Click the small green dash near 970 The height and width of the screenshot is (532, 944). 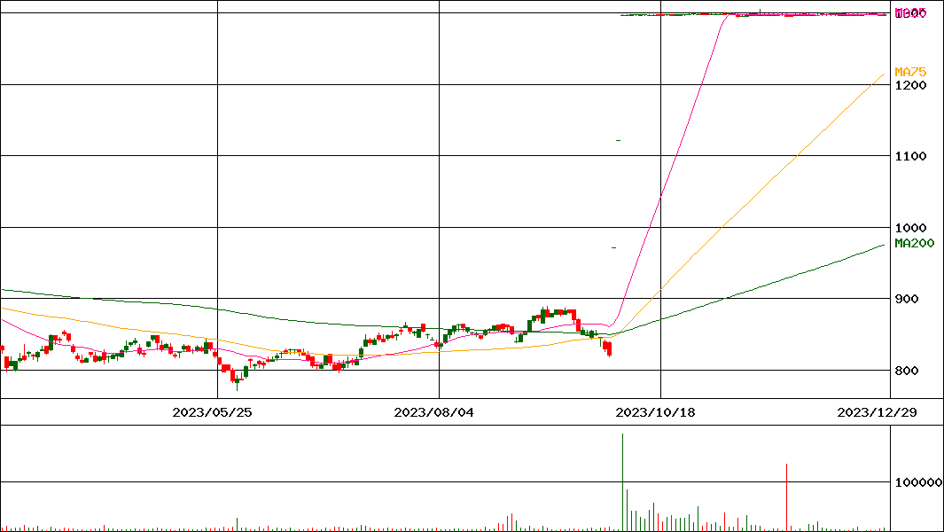613,247
